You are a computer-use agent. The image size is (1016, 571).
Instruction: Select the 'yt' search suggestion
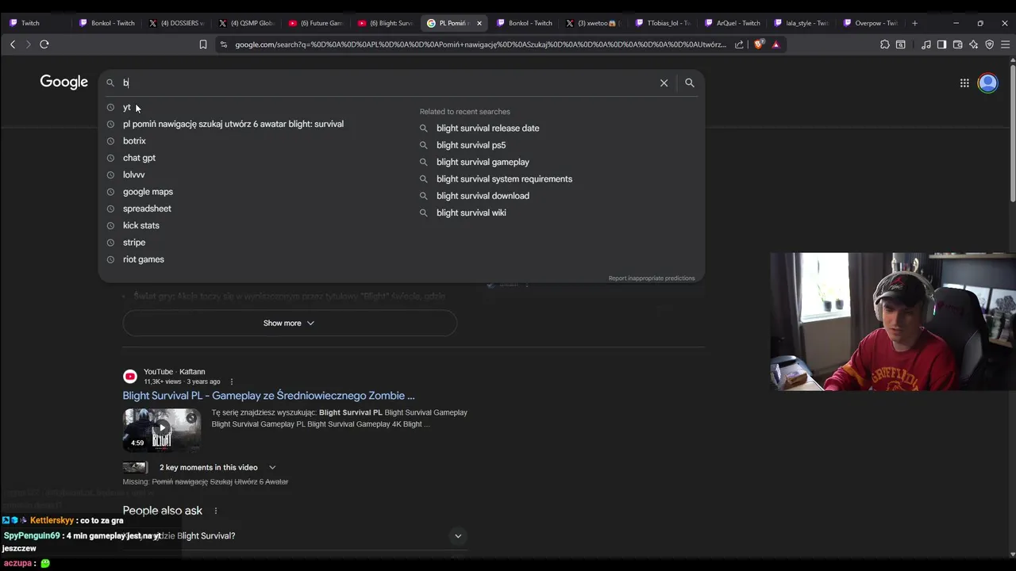click(127, 107)
